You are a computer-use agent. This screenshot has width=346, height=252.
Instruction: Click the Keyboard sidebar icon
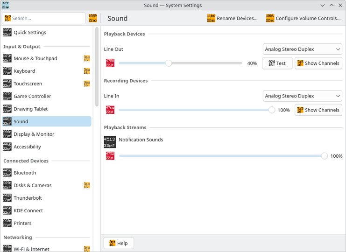[x=7, y=71]
